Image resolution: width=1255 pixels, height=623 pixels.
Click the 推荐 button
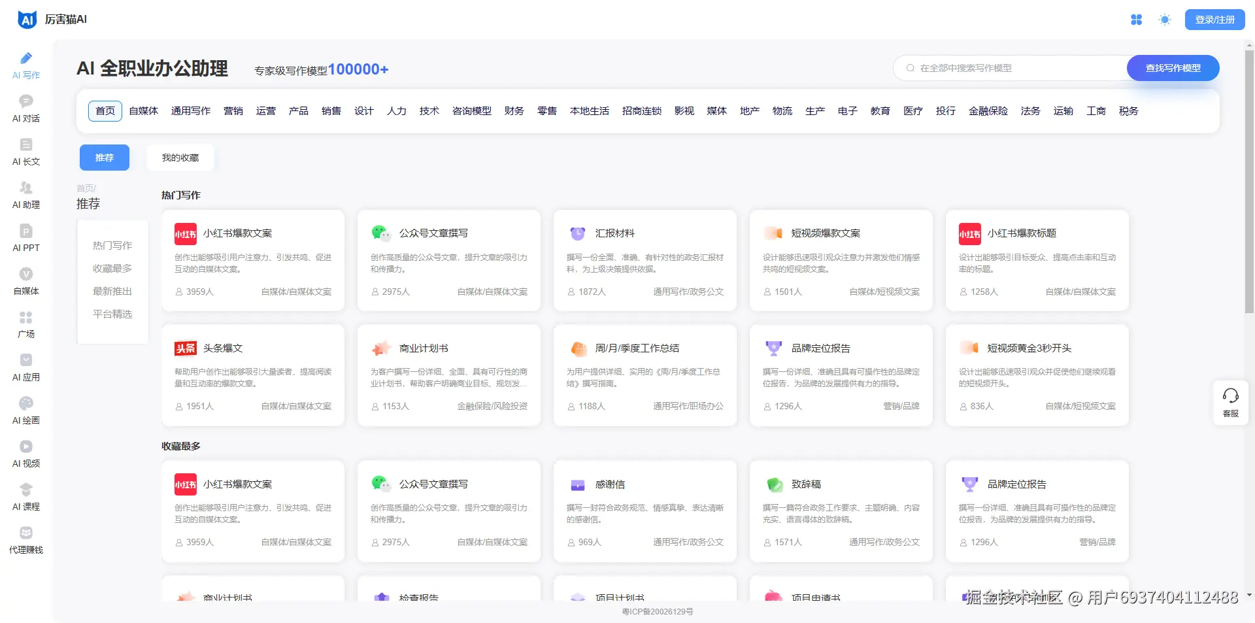pos(105,158)
